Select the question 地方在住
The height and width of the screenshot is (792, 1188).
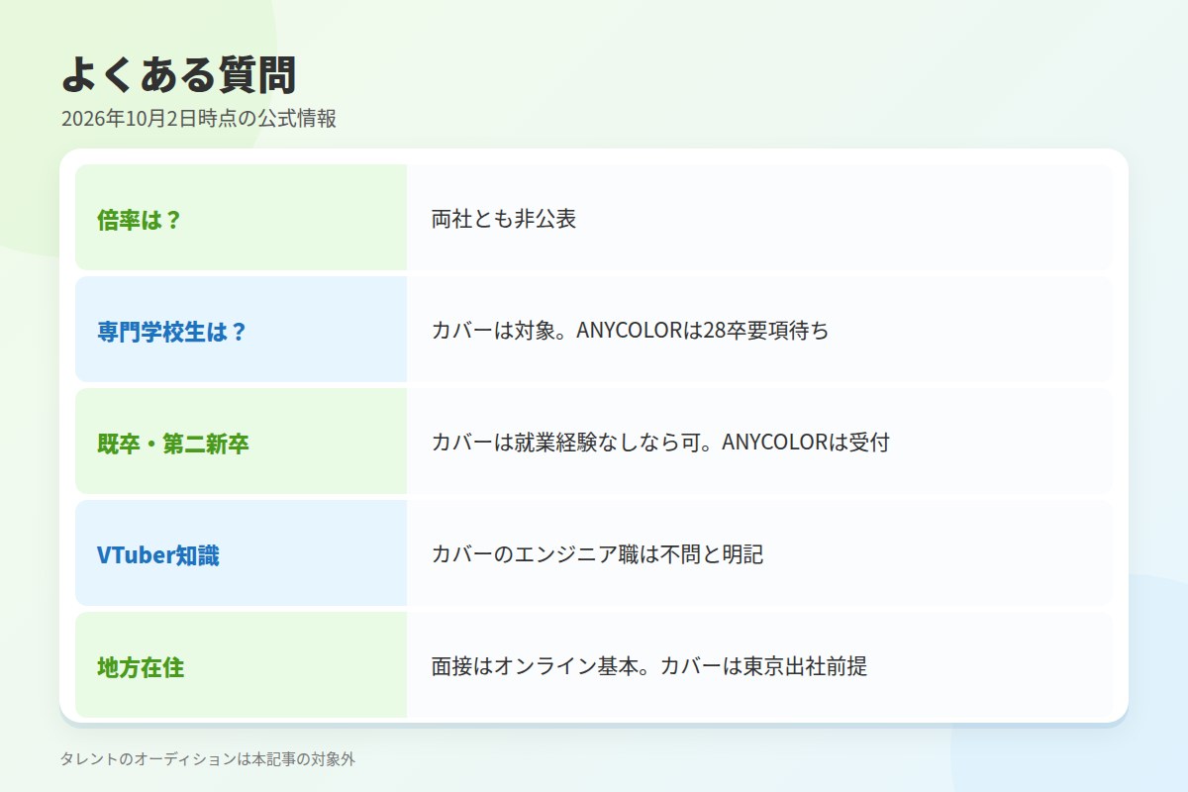[141, 667]
